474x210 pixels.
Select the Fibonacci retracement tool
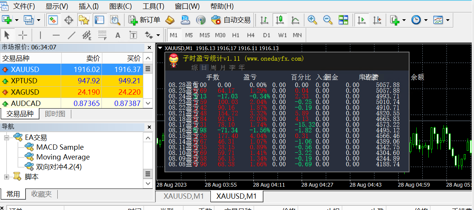102,35
